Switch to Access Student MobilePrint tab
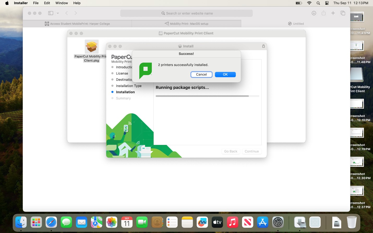The image size is (373, 233). [x=77, y=24]
